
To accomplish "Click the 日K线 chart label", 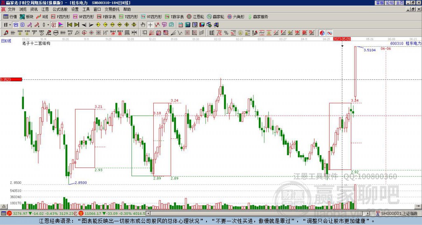I will (x=6, y=41).
